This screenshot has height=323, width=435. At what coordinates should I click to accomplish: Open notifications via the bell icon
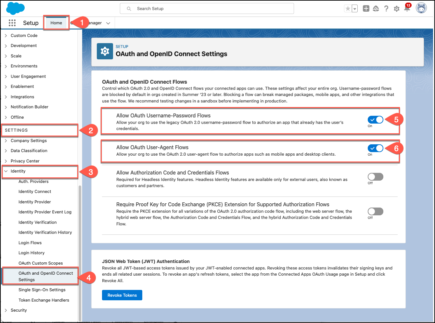pyautogui.click(x=406, y=9)
